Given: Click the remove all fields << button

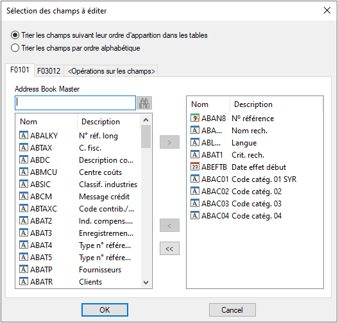Looking at the screenshot, I should click(x=169, y=249).
